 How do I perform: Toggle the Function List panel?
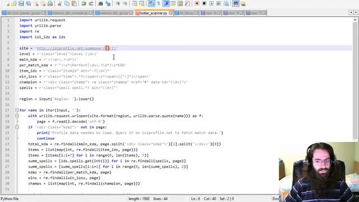pyautogui.click(x=187, y=3)
